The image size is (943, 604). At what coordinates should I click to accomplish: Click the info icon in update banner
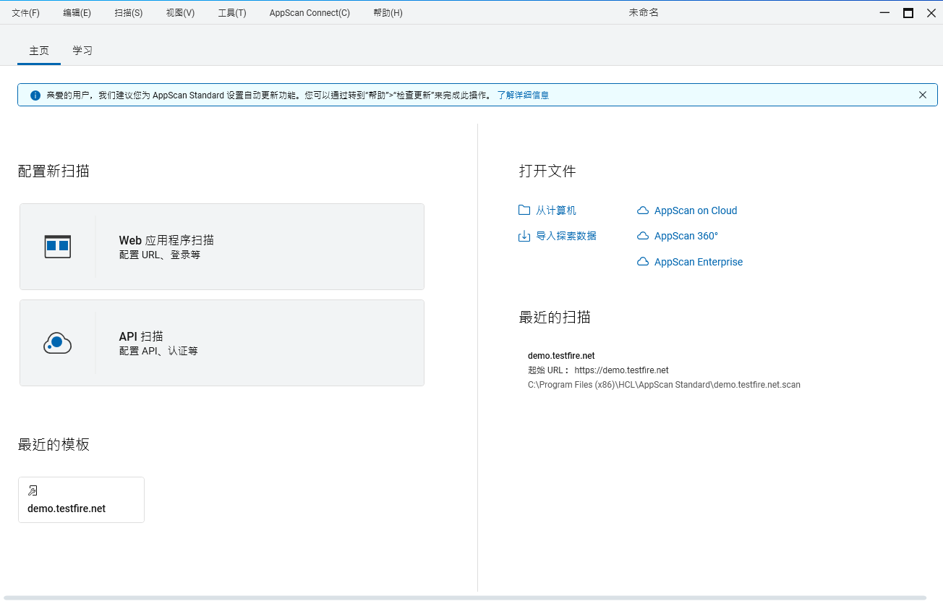point(35,95)
